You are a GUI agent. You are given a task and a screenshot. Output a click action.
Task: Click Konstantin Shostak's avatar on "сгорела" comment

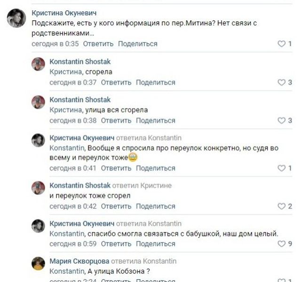(x=38, y=64)
